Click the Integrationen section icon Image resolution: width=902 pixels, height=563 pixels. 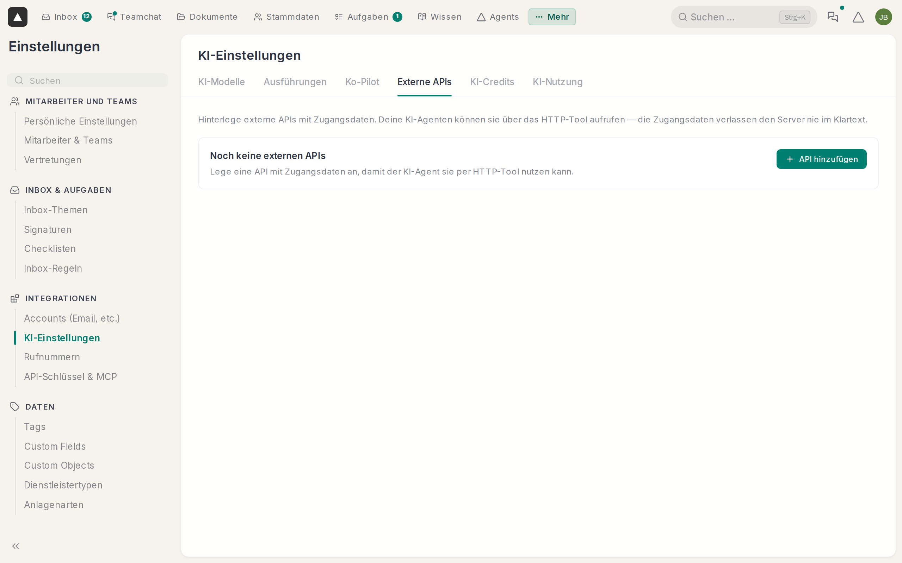coord(15,298)
